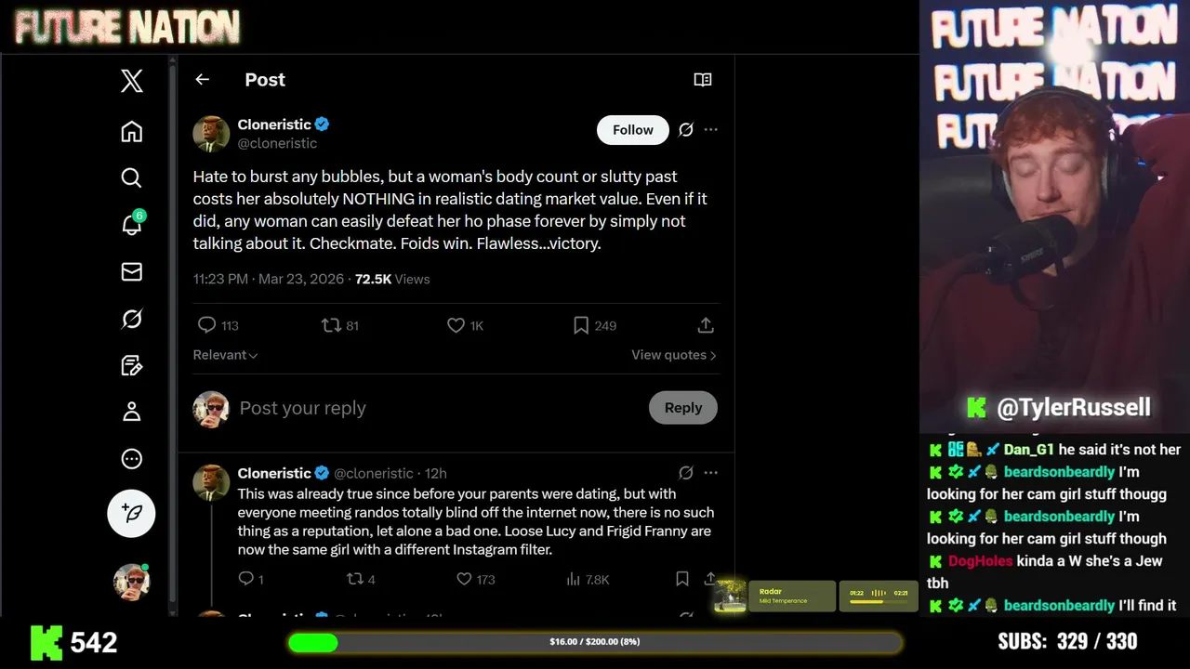
Task: Open Grok icon in left sidebar
Action: click(x=132, y=319)
